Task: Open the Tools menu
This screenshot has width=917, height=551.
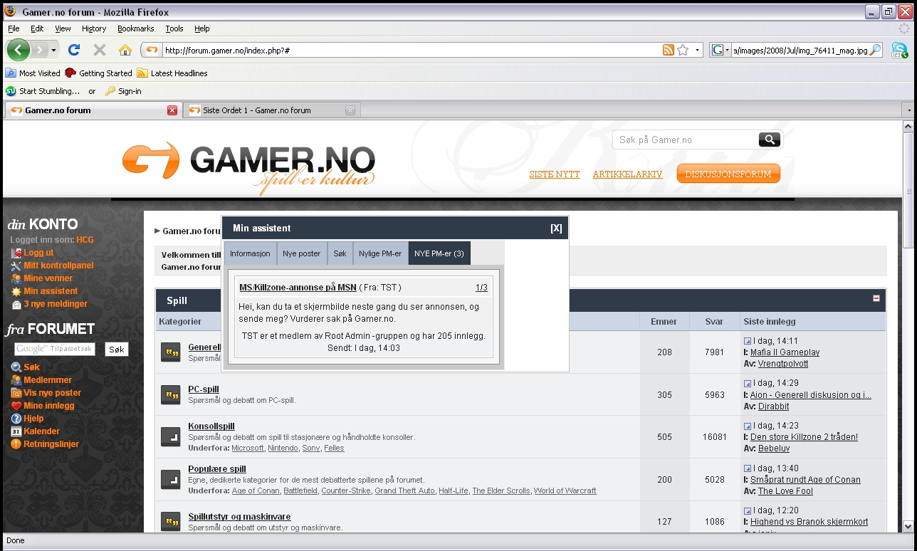Action: pyautogui.click(x=174, y=28)
